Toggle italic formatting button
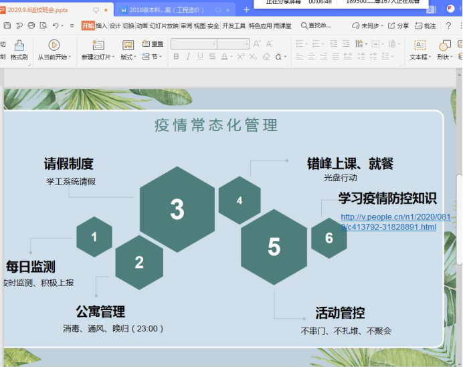The height and width of the screenshot is (367, 463). pyautogui.click(x=188, y=57)
